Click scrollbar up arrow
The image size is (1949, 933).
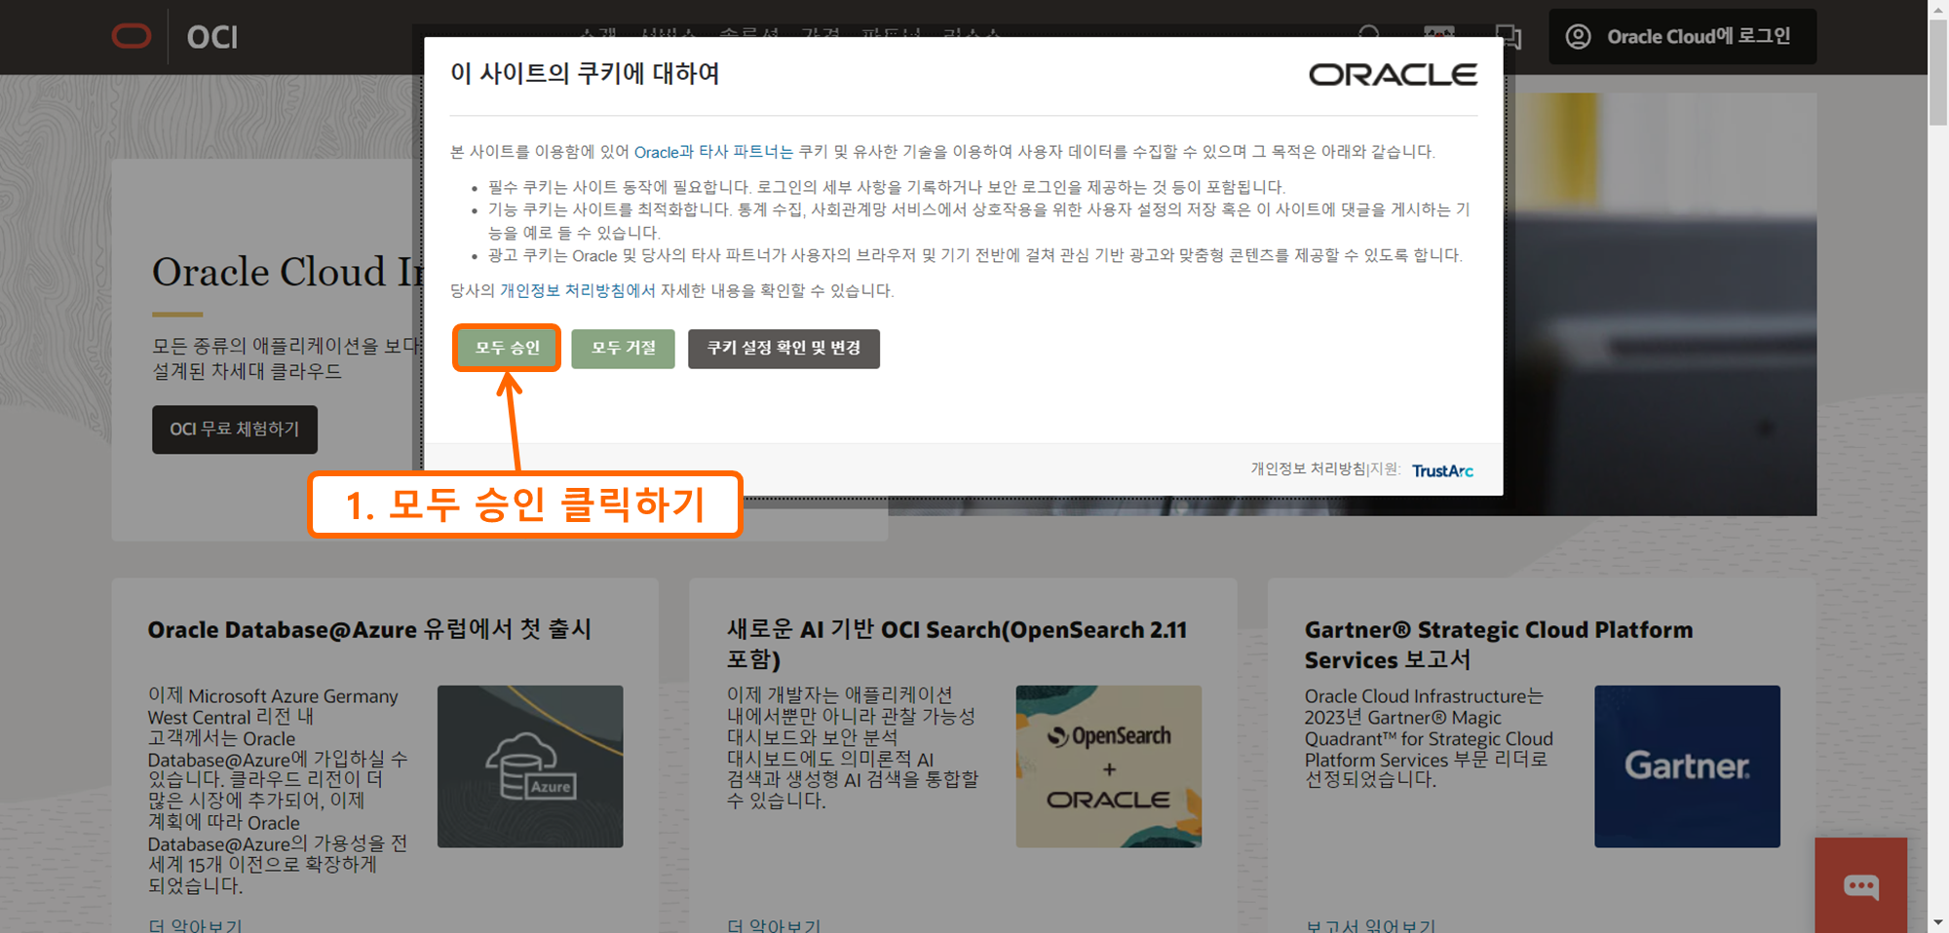1938,9
